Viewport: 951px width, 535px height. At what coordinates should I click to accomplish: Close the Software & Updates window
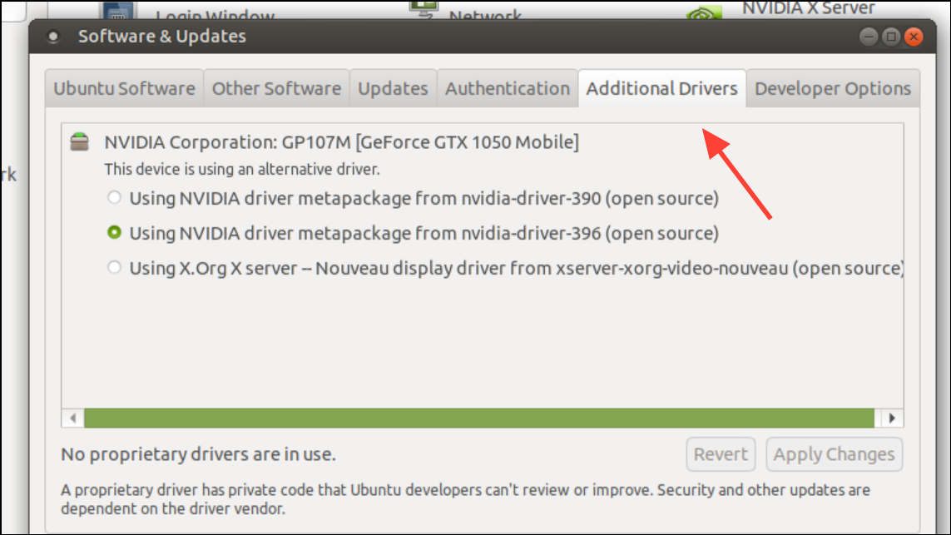tap(914, 37)
